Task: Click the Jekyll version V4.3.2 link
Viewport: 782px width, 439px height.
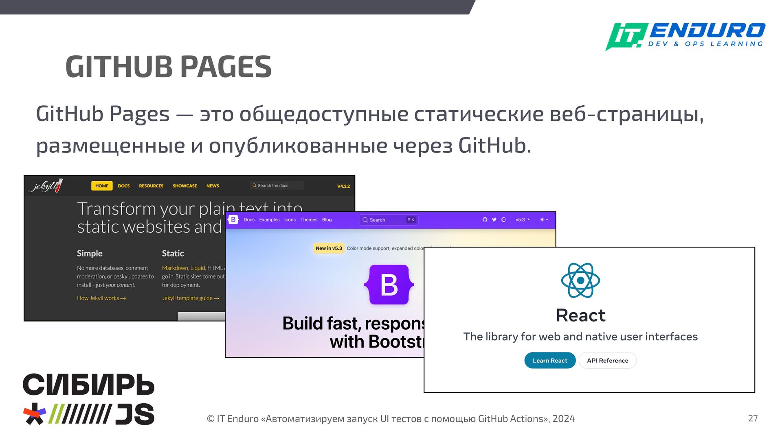Action: tap(343, 186)
